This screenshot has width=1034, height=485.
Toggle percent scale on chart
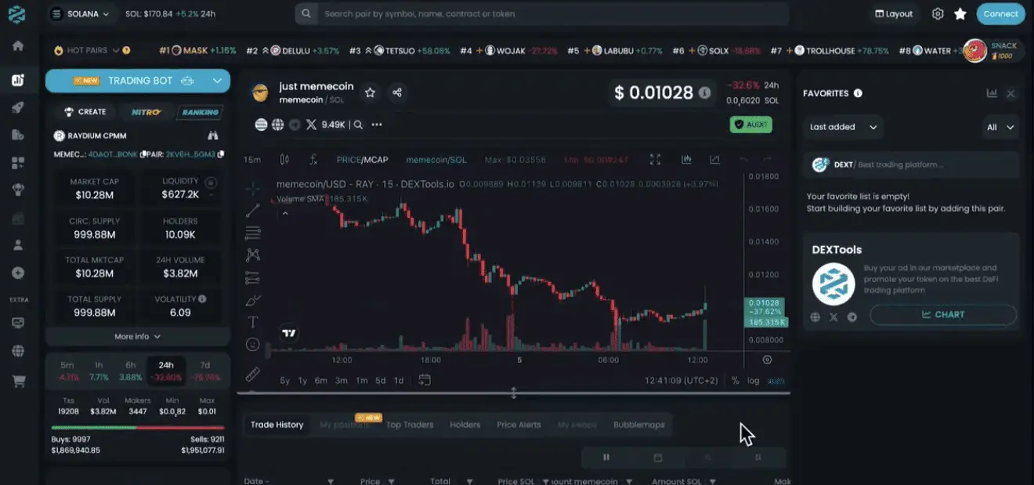736,380
